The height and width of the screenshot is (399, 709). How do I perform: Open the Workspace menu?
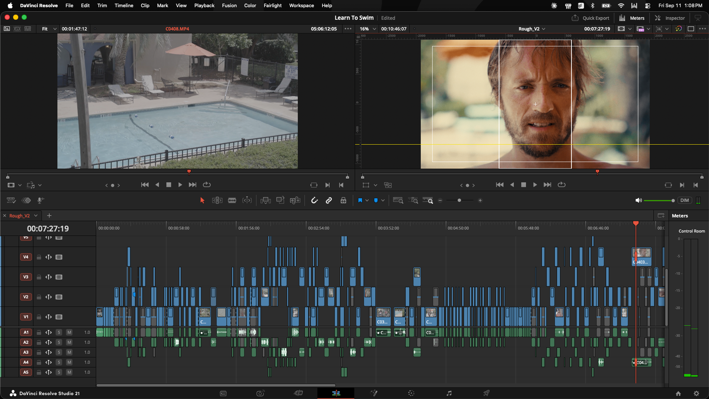click(301, 5)
